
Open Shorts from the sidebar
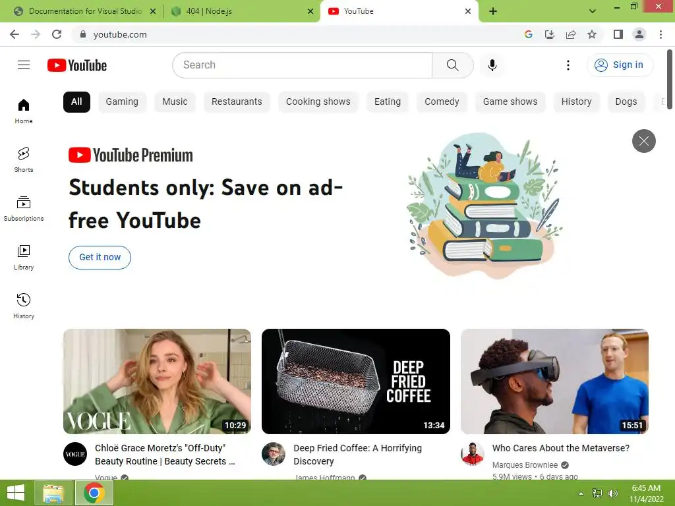(24, 159)
